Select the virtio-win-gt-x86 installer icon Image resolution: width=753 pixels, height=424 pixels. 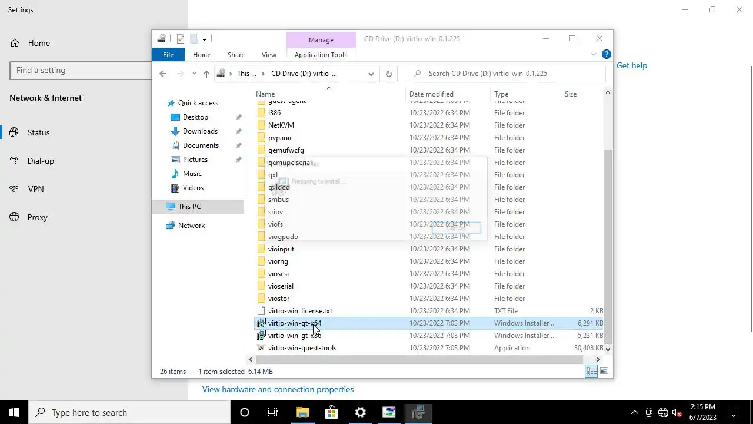point(262,336)
